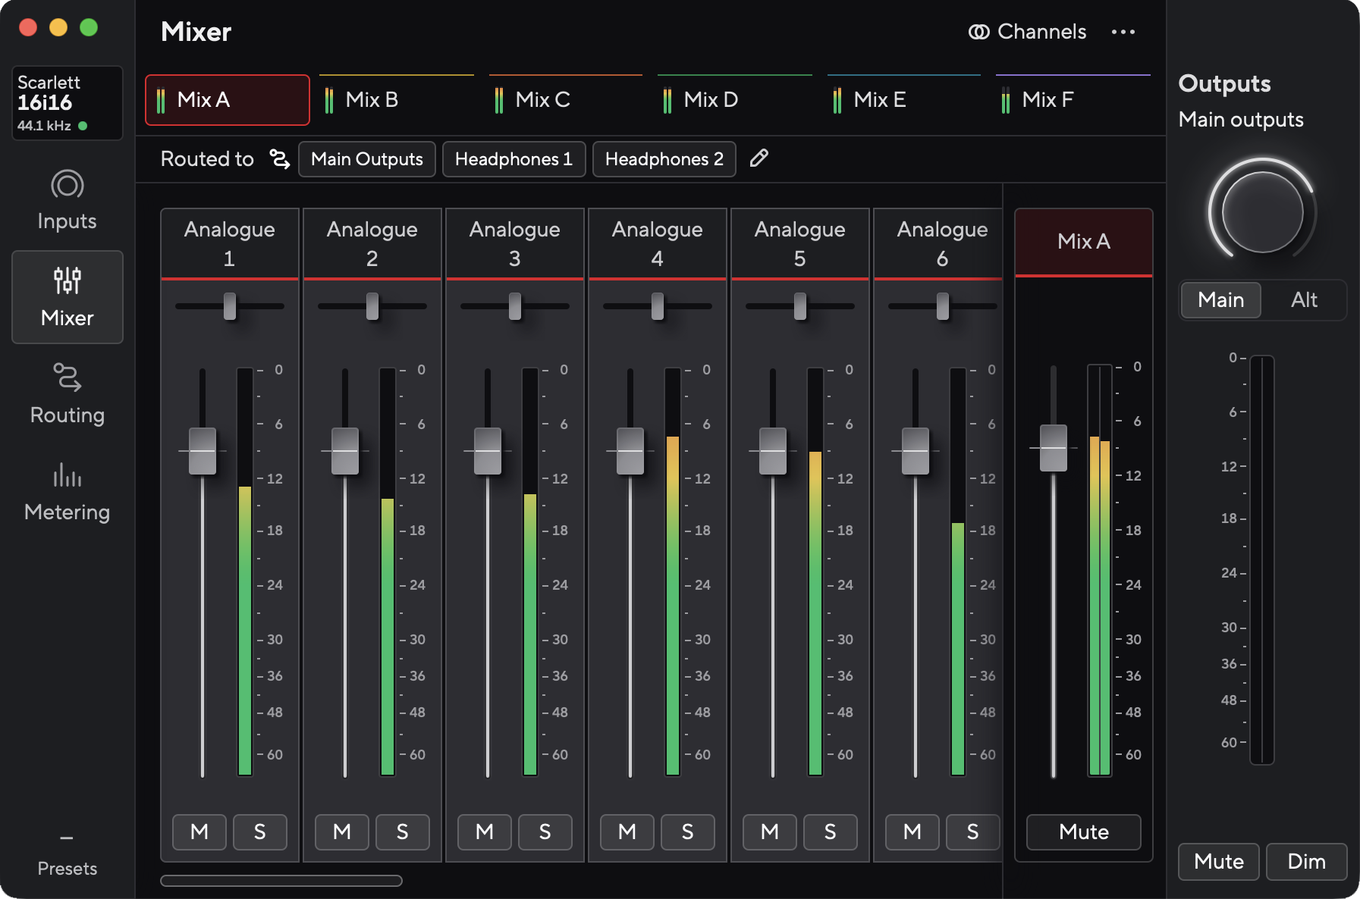The height and width of the screenshot is (899, 1360).
Task: Click the routing icon beside Routed to
Action: pyautogui.click(x=279, y=159)
